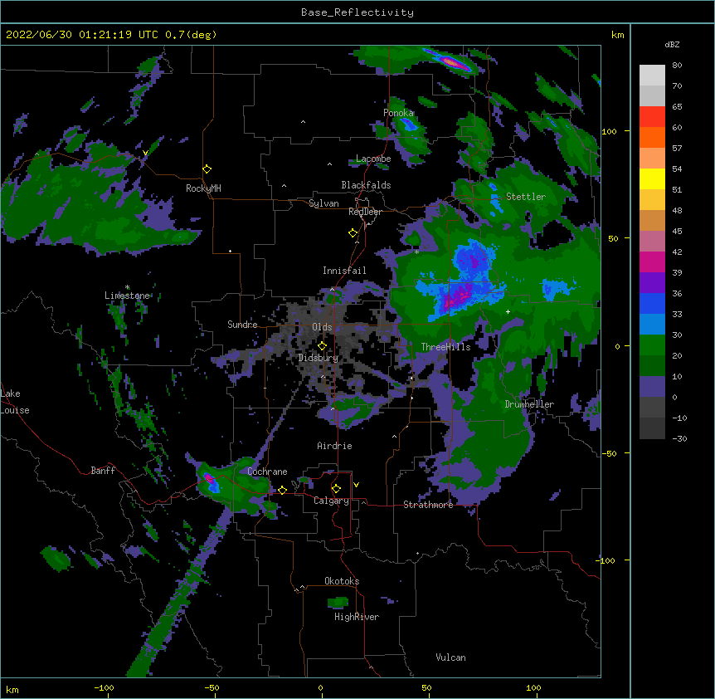Select the lightest gray 70-80 dBZ legend swatch
The image size is (715, 699).
click(652, 76)
